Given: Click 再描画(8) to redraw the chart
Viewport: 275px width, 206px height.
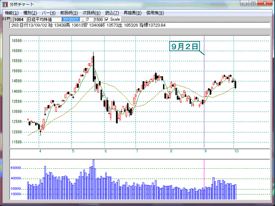Looking at the screenshot, I should coord(132,13).
